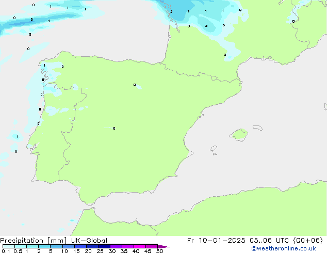
Task: Click the 45–50 mm legend color box
Action: [x=152, y=246]
